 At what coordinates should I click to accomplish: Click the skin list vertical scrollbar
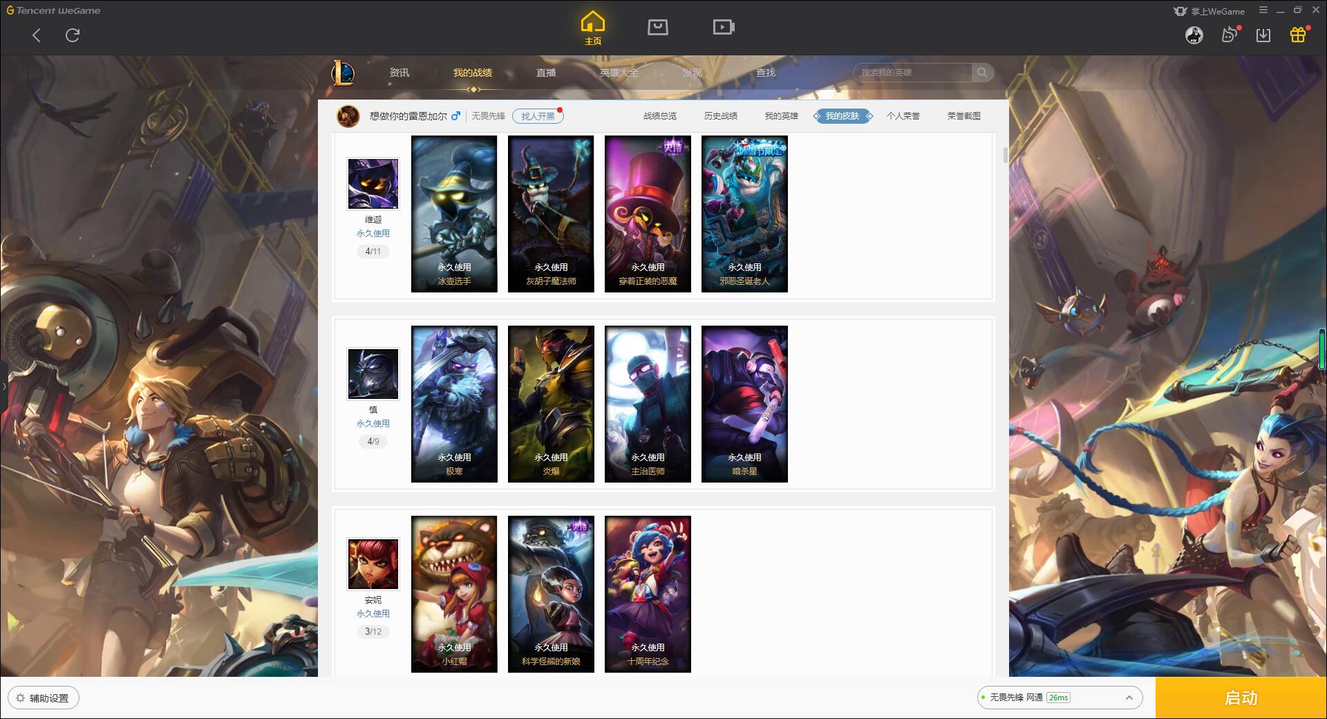click(1006, 155)
